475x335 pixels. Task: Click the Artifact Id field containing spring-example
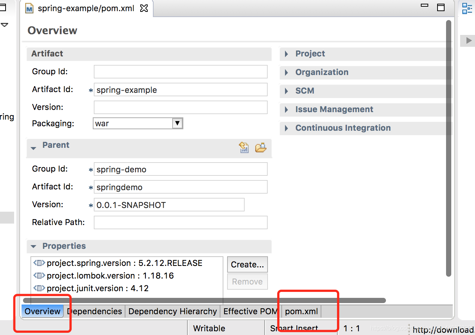click(181, 90)
